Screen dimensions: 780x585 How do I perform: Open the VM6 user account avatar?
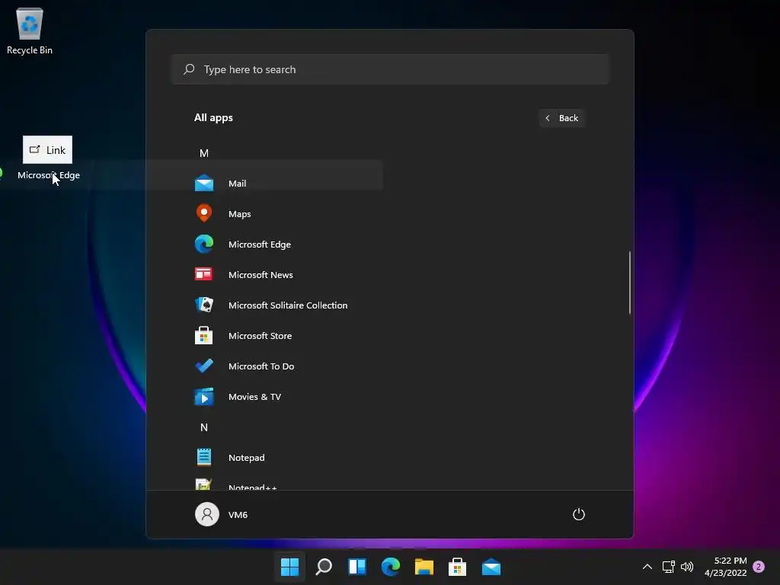click(207, 514)
